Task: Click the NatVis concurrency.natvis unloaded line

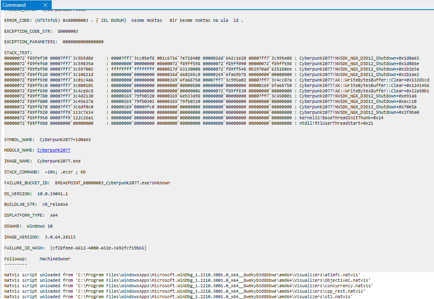Action: tap(189, 286)
